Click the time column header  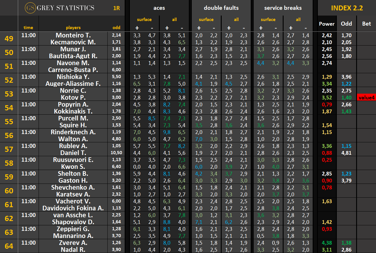pos(28,28)
